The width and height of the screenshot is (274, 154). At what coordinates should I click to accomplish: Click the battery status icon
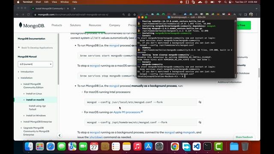click(x=212, y=2)
